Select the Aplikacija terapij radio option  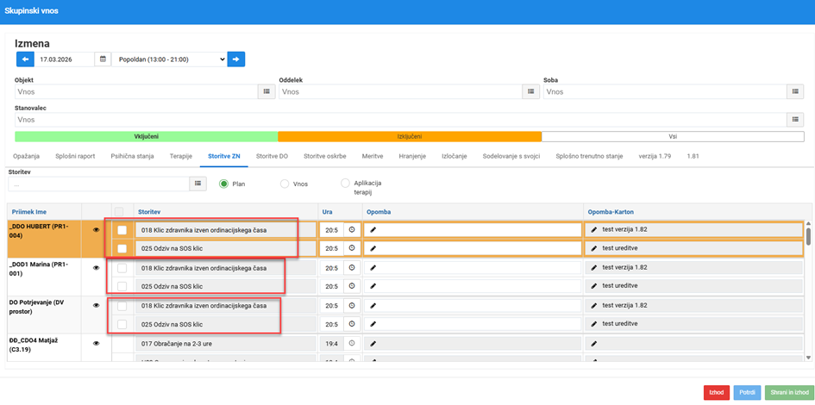click(345, 184)
